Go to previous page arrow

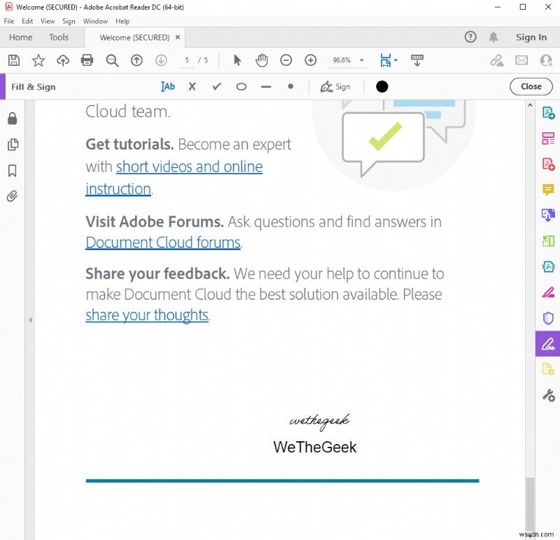(136, 60)
